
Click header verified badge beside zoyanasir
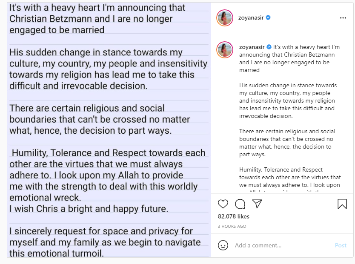coord(268,17)
